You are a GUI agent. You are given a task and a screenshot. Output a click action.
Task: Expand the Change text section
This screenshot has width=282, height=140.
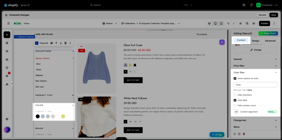255,120
